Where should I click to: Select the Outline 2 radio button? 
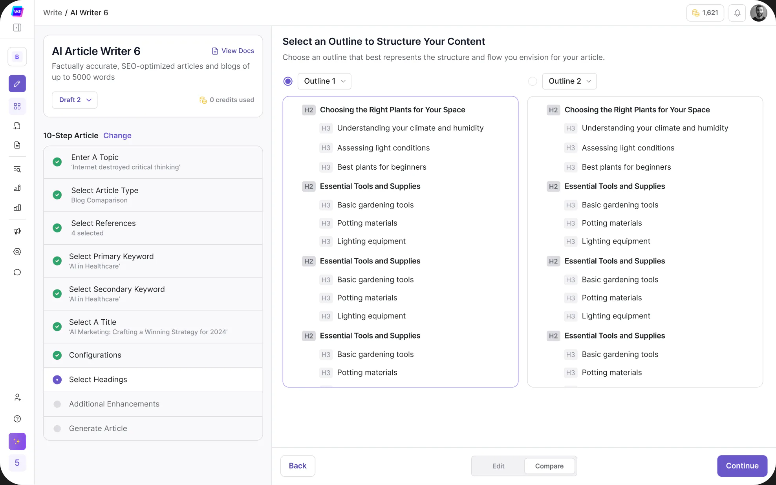coord(533,81)
